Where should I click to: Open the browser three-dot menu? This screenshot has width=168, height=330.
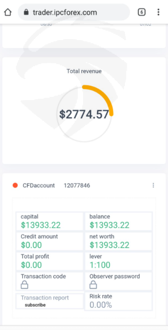158,12
